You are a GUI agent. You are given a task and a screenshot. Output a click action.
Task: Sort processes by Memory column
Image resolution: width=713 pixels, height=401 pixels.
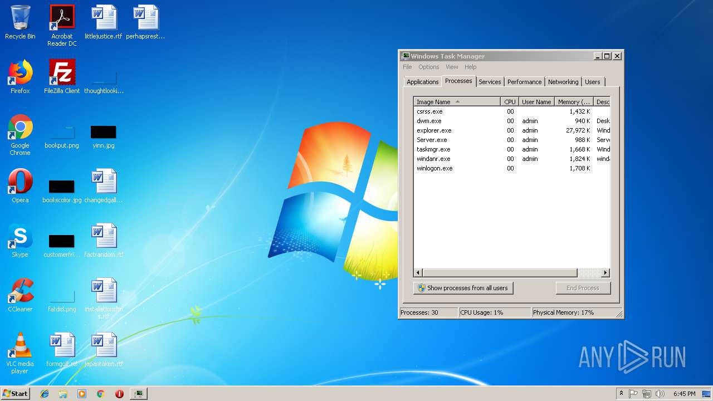pyautogui.click(x=574, y=102)
